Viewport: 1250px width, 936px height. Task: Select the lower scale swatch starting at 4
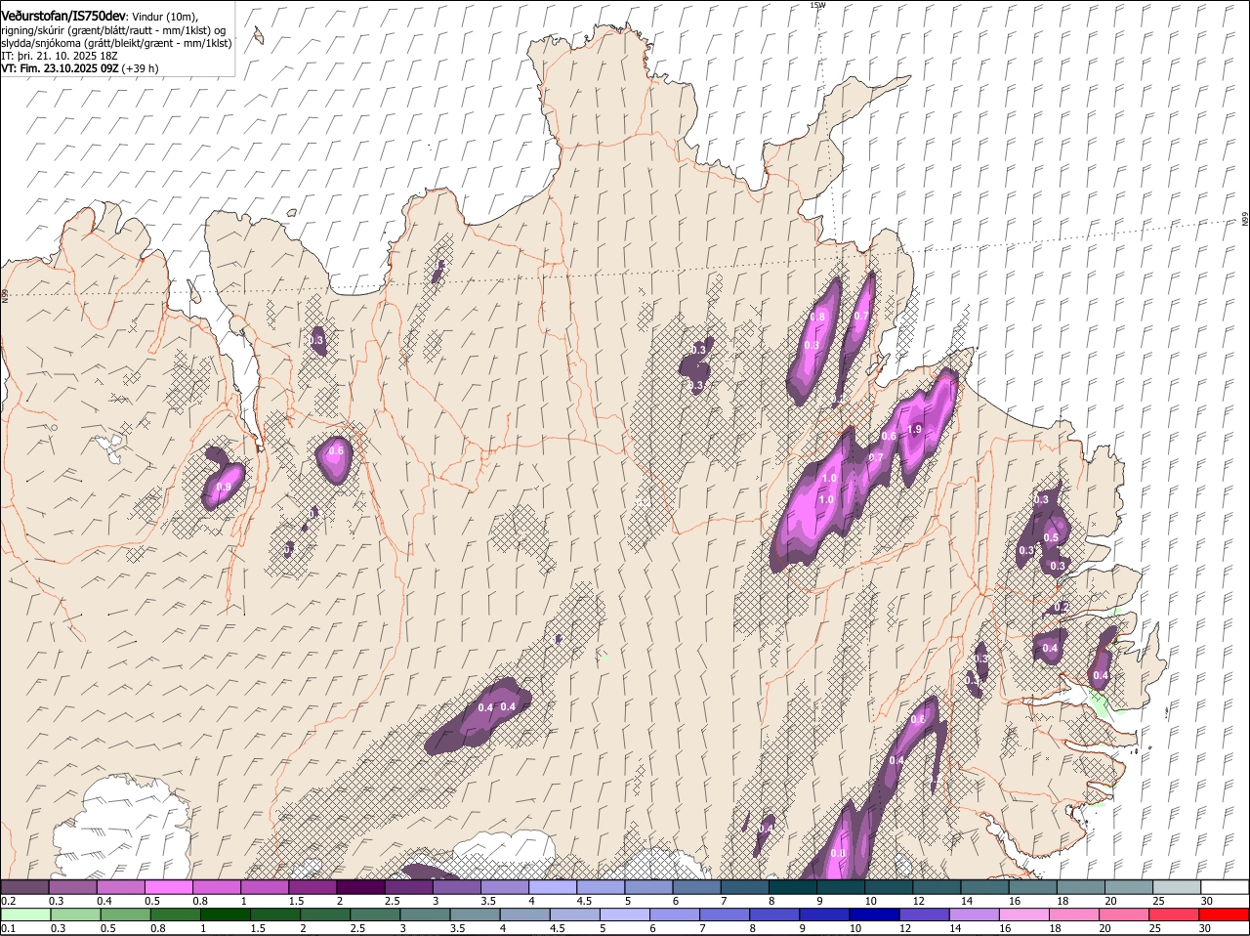pos(523,915)
